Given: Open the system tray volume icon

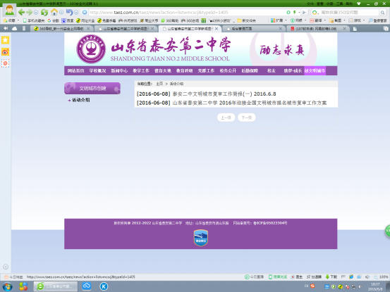Looking at the screenshot, I should (360, 287).
